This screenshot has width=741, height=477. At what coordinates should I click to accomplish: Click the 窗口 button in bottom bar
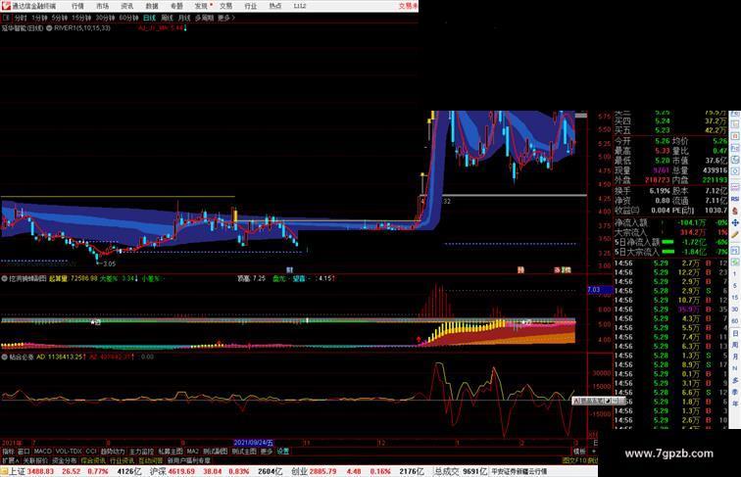(24, 452)
